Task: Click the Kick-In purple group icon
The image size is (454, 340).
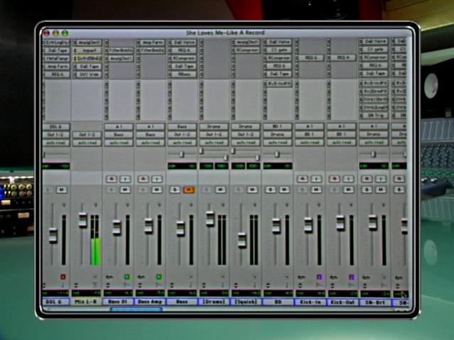Action: tap(319, 276)
